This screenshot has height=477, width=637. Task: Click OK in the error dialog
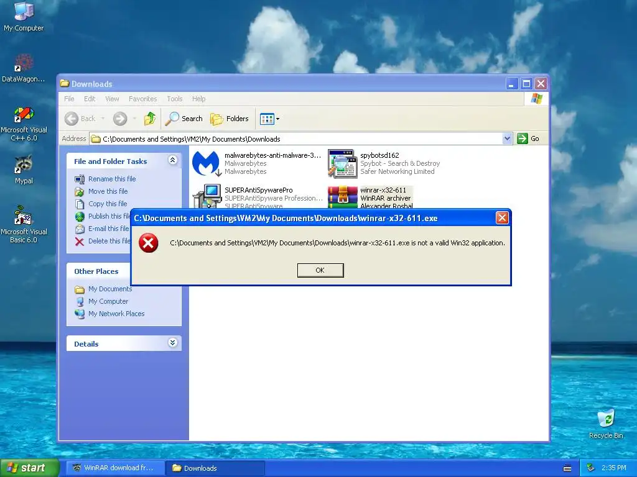[320, 270]
